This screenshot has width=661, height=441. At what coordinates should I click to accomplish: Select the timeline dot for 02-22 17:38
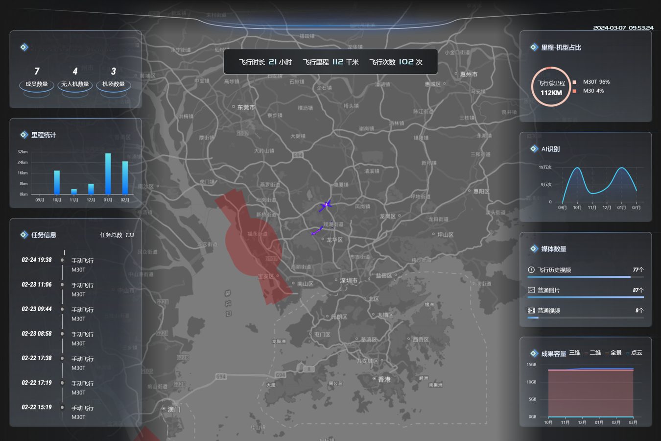point(62,358)
